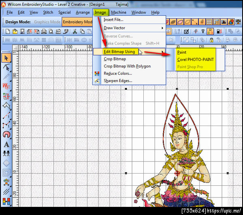Cut selection with scissors icon
243x215 pixels.
[75, 31]
